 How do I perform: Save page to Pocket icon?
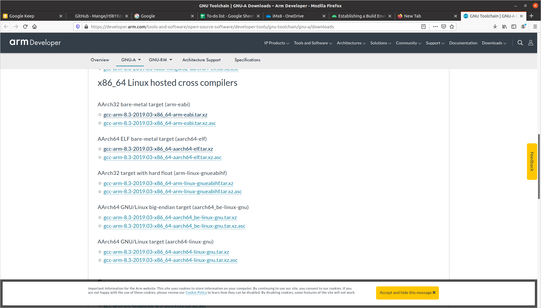pos(444,27)
